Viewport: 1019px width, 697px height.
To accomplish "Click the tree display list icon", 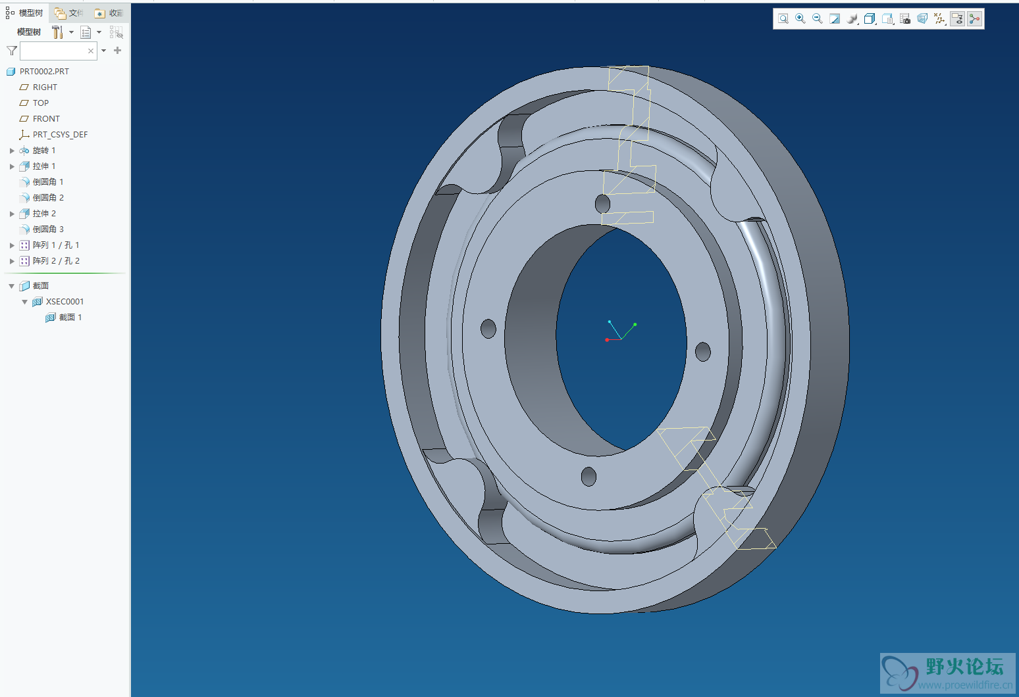I will 86,32.
